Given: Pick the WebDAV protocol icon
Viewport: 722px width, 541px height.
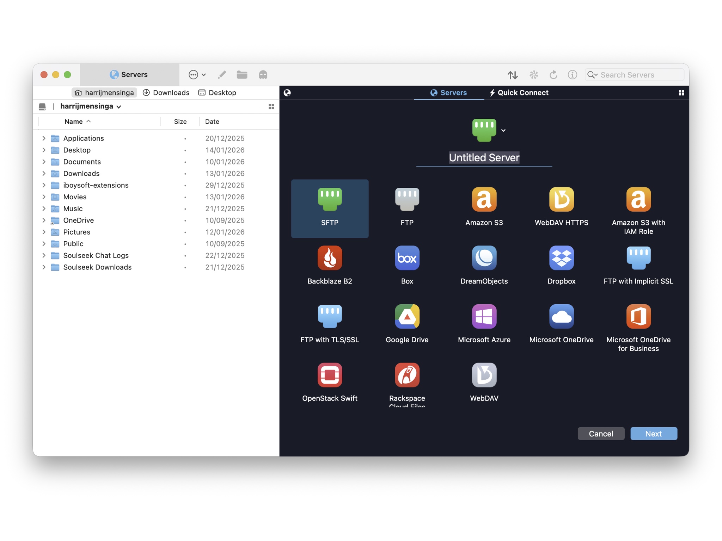Looking at the screenshot, I should coord(484,375).
